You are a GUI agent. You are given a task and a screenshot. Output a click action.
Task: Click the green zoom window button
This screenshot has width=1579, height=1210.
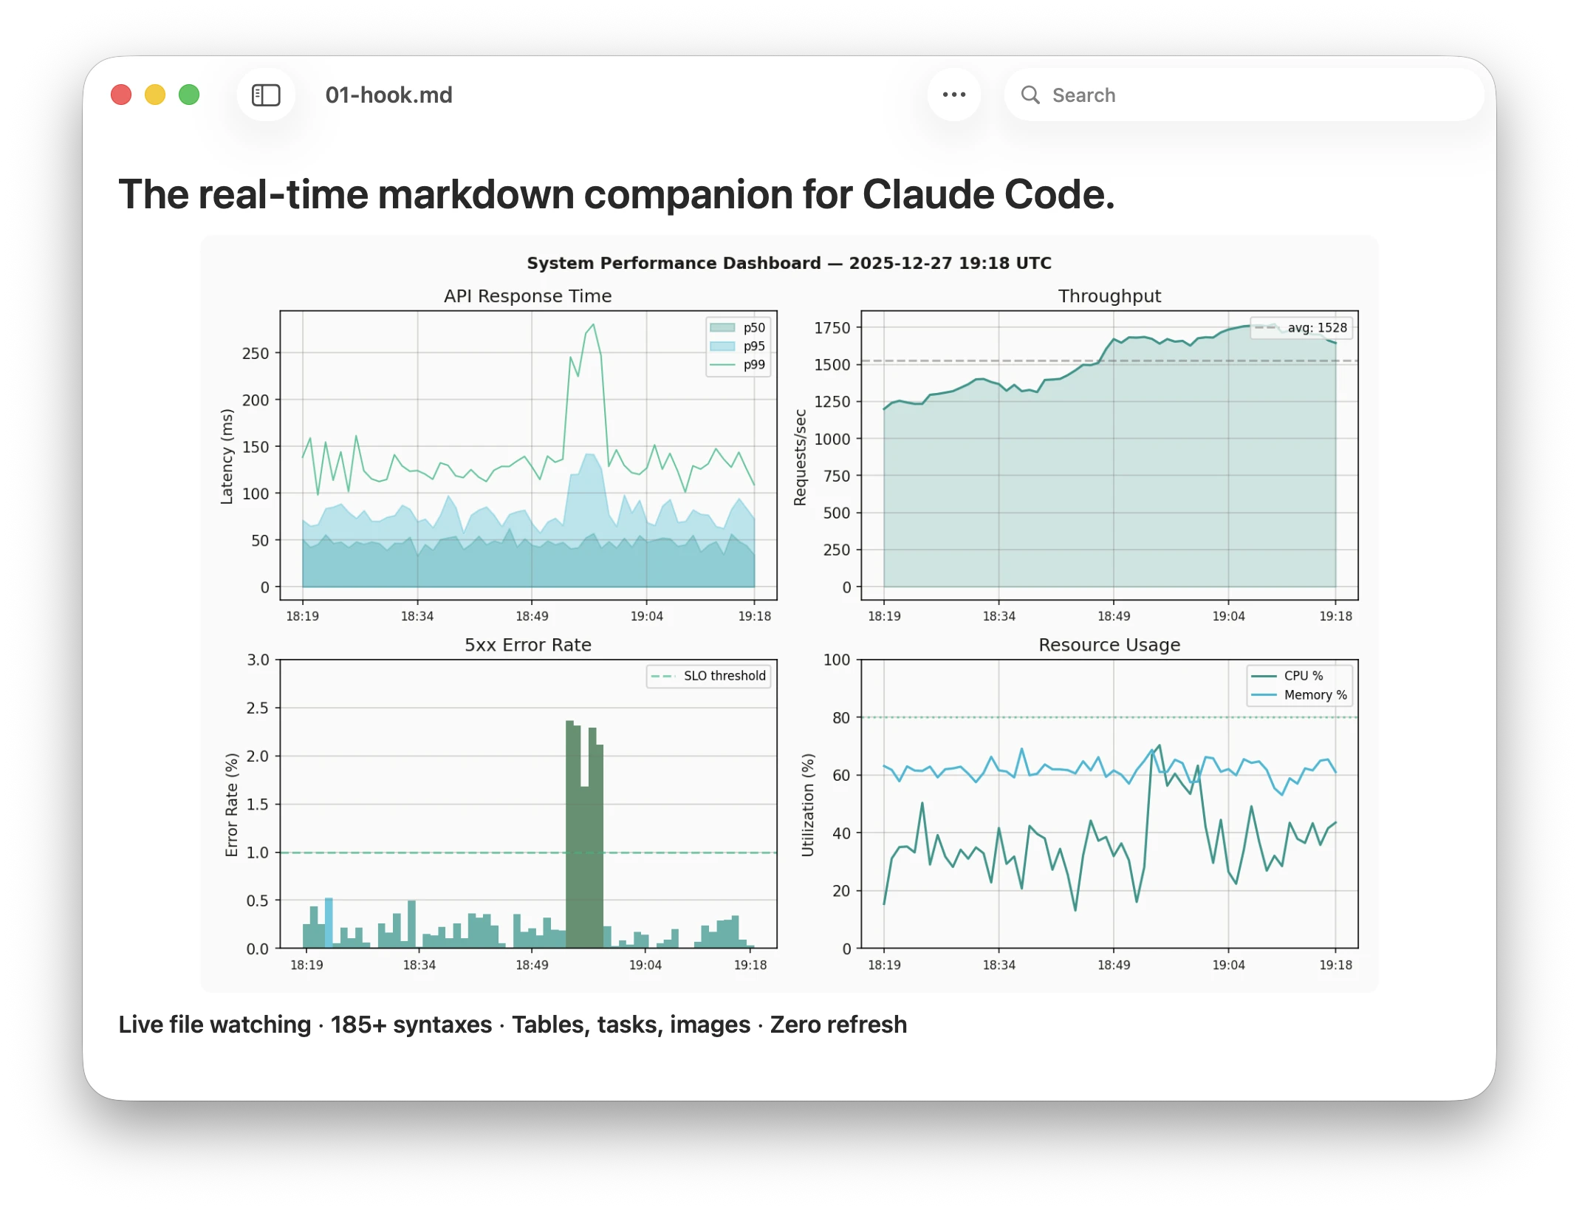point(189,95)
